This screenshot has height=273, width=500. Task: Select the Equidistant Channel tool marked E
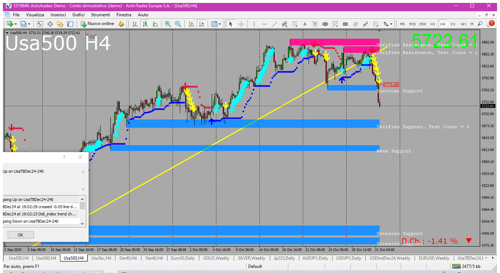coord(285,24)
